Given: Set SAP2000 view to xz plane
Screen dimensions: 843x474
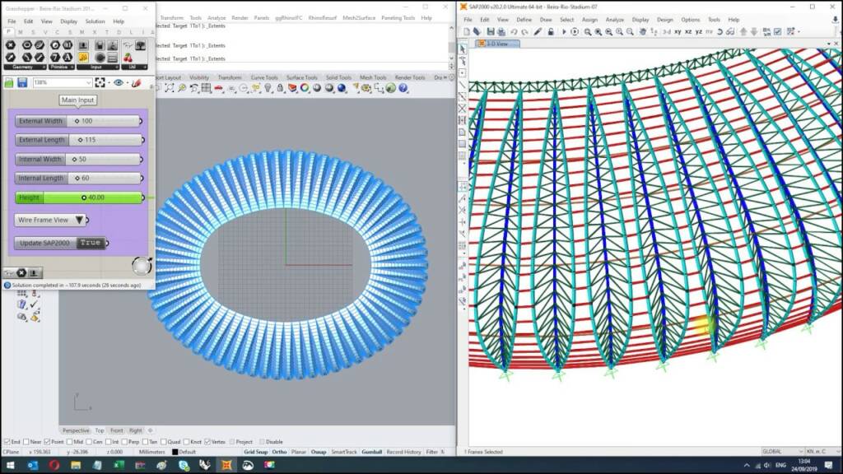Looking at the screenshot, I should point(688,32).
